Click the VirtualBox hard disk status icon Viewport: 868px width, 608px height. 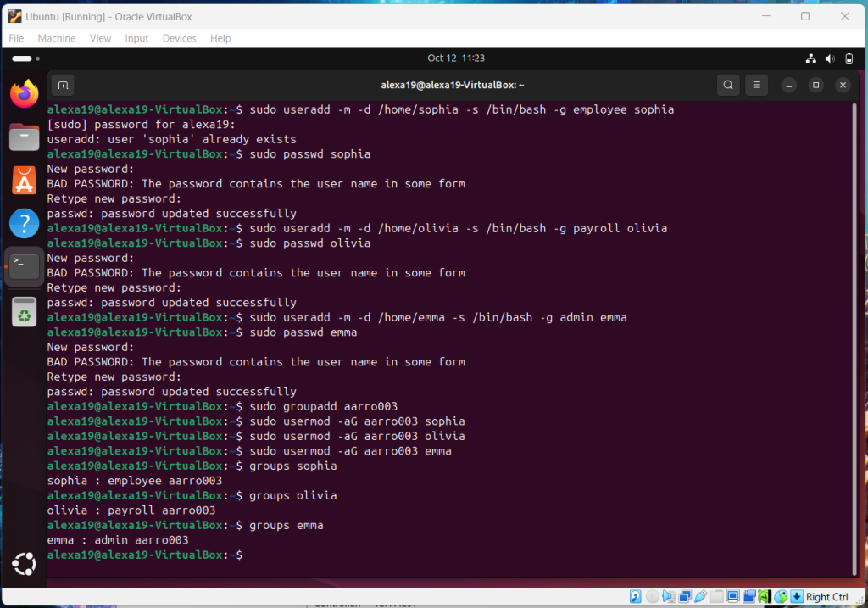(634, 597)
